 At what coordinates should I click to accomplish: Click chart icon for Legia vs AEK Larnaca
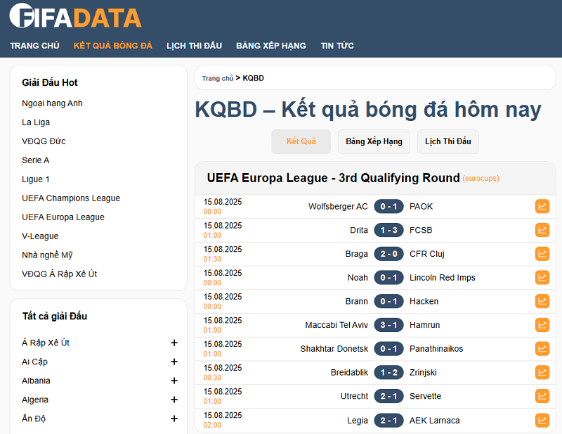pos(542,421)
